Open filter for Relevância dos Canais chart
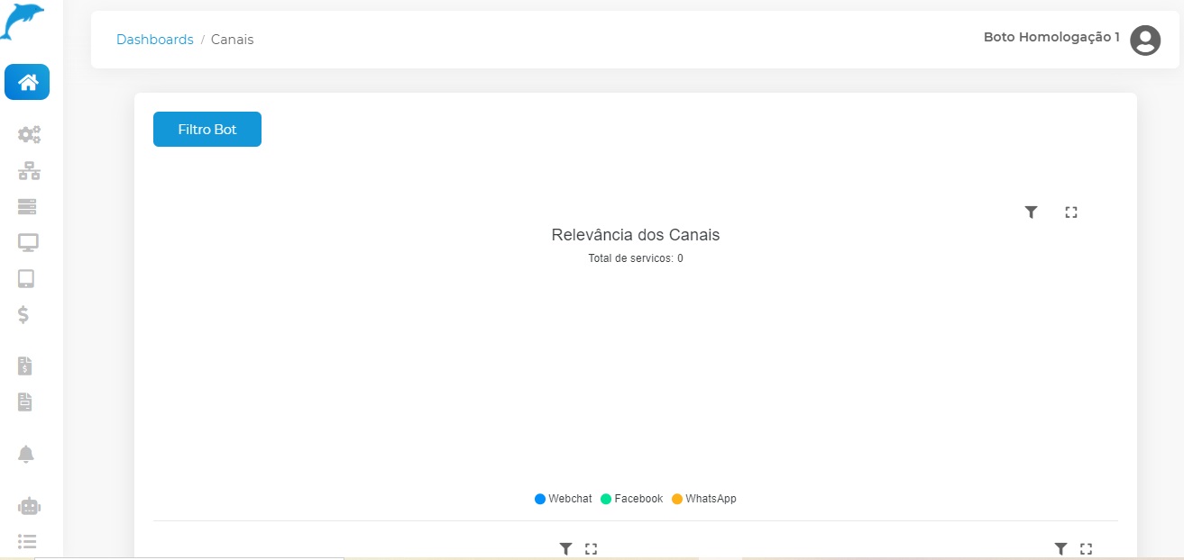Image resolution: width=1184 pixels, height=560 pixels. pyautogui.click(x=1032, y=212)
